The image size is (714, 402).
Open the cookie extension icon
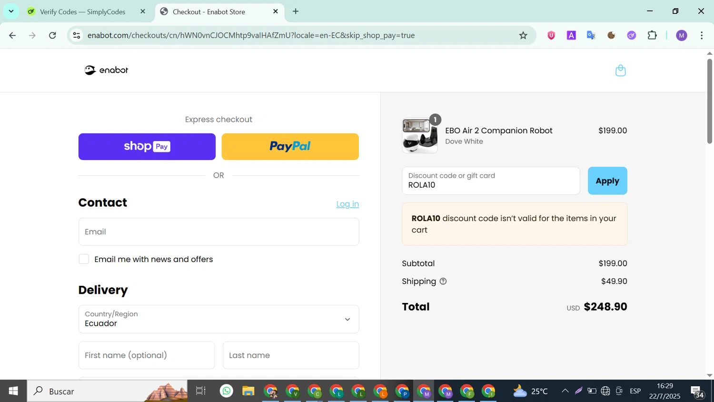(x=612, y=35)
